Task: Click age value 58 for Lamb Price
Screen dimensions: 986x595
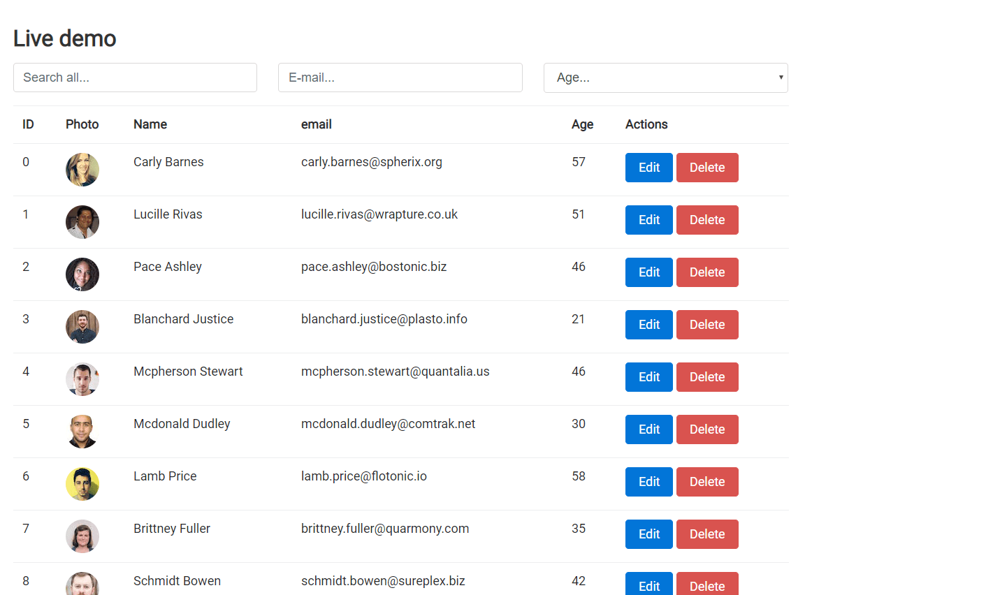Action: (579, 476)
